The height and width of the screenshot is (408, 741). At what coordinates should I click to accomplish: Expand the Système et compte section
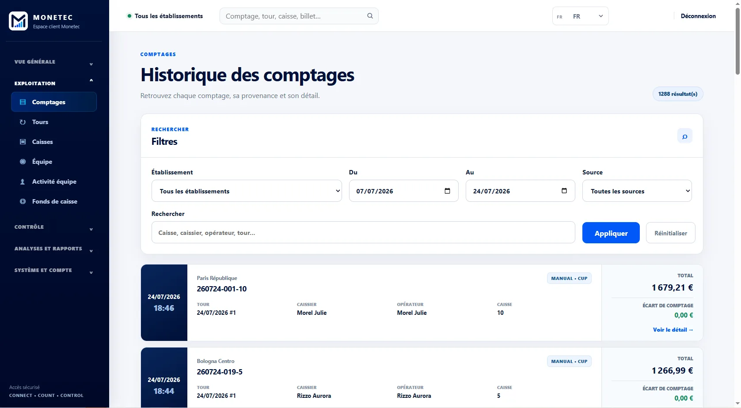click(54, 270)
